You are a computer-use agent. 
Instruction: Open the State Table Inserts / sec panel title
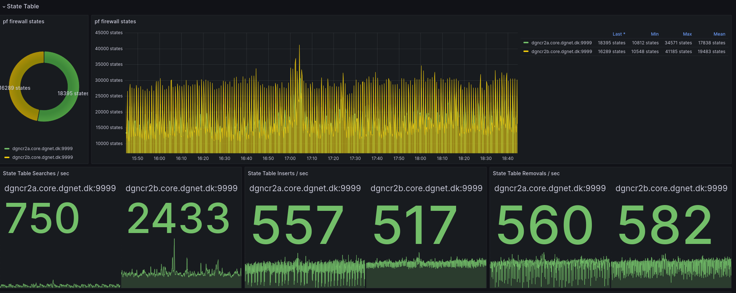278,173
